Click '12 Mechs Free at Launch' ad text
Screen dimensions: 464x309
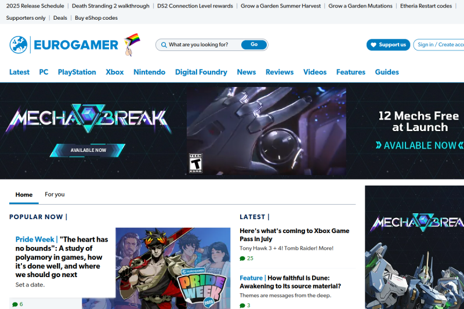tap(419, 122)
